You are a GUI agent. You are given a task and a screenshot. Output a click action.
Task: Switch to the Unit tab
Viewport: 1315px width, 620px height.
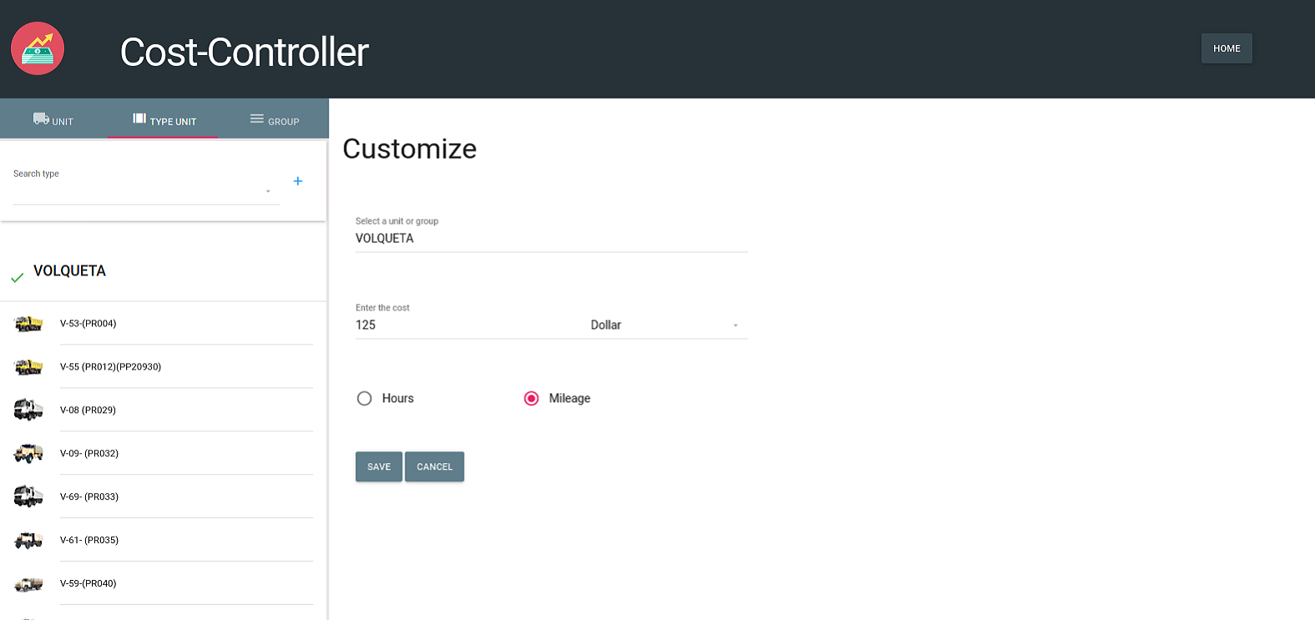(x=53, y=119)
